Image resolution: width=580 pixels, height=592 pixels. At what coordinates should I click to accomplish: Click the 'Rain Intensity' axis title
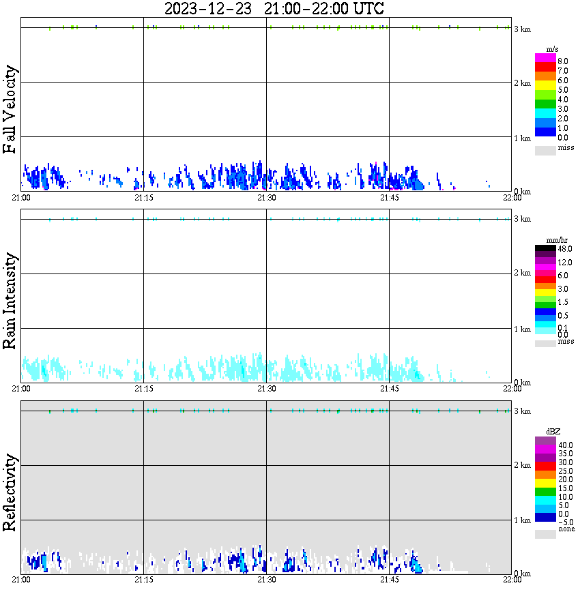[10, 301]
